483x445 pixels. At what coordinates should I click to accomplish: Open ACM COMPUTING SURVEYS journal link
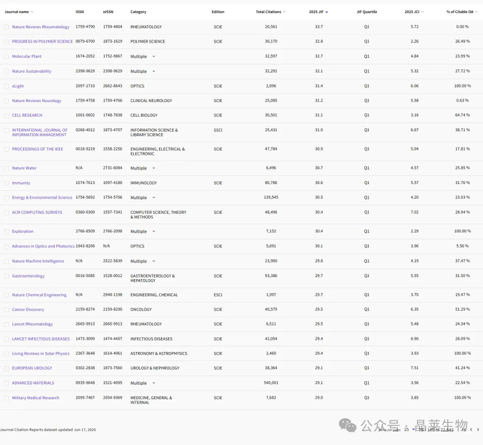coord(37,212)
